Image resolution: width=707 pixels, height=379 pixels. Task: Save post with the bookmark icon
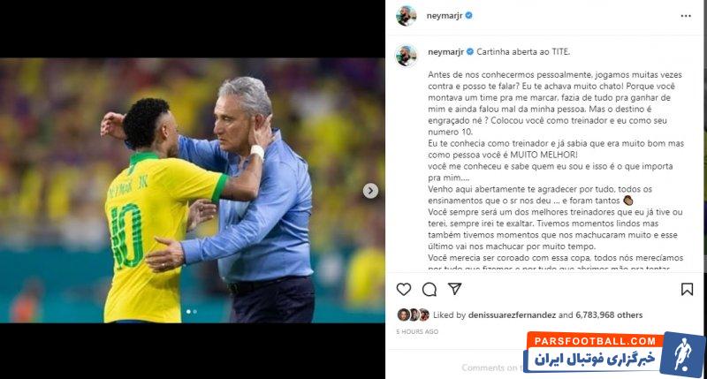(687, 289)
